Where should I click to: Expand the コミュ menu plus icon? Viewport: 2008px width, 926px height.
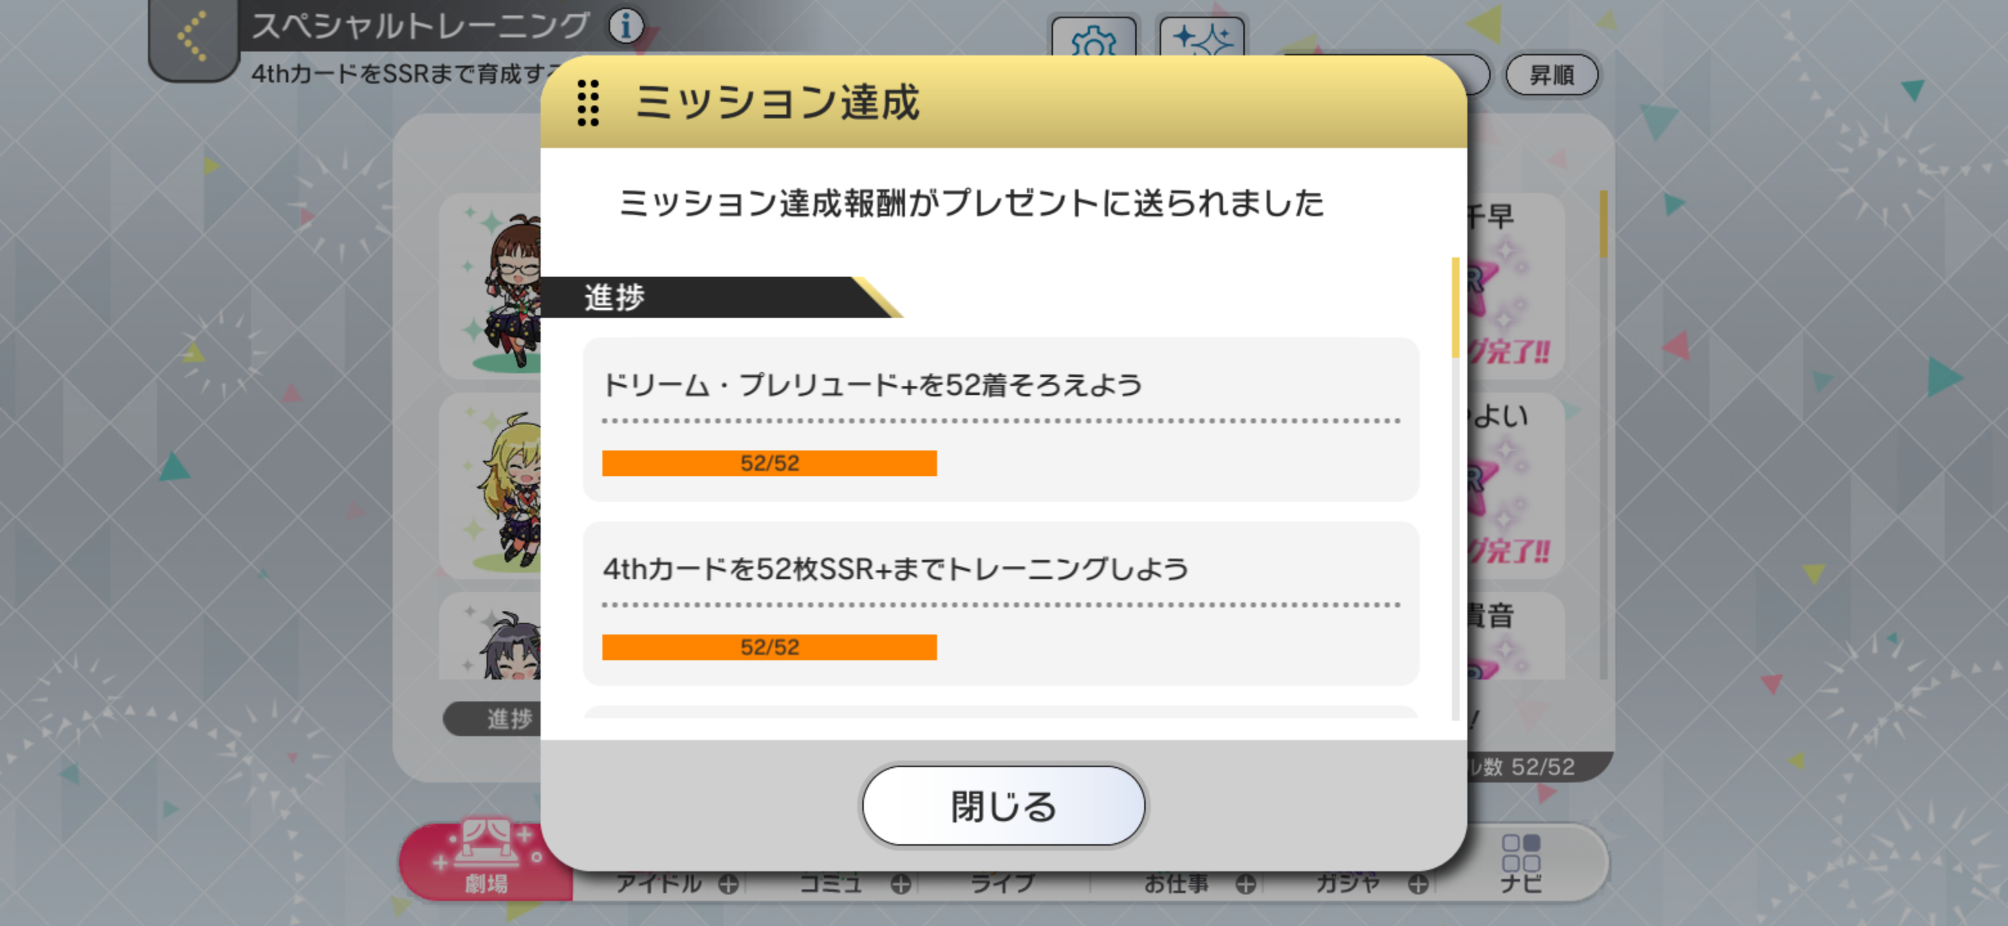(900, 884)
